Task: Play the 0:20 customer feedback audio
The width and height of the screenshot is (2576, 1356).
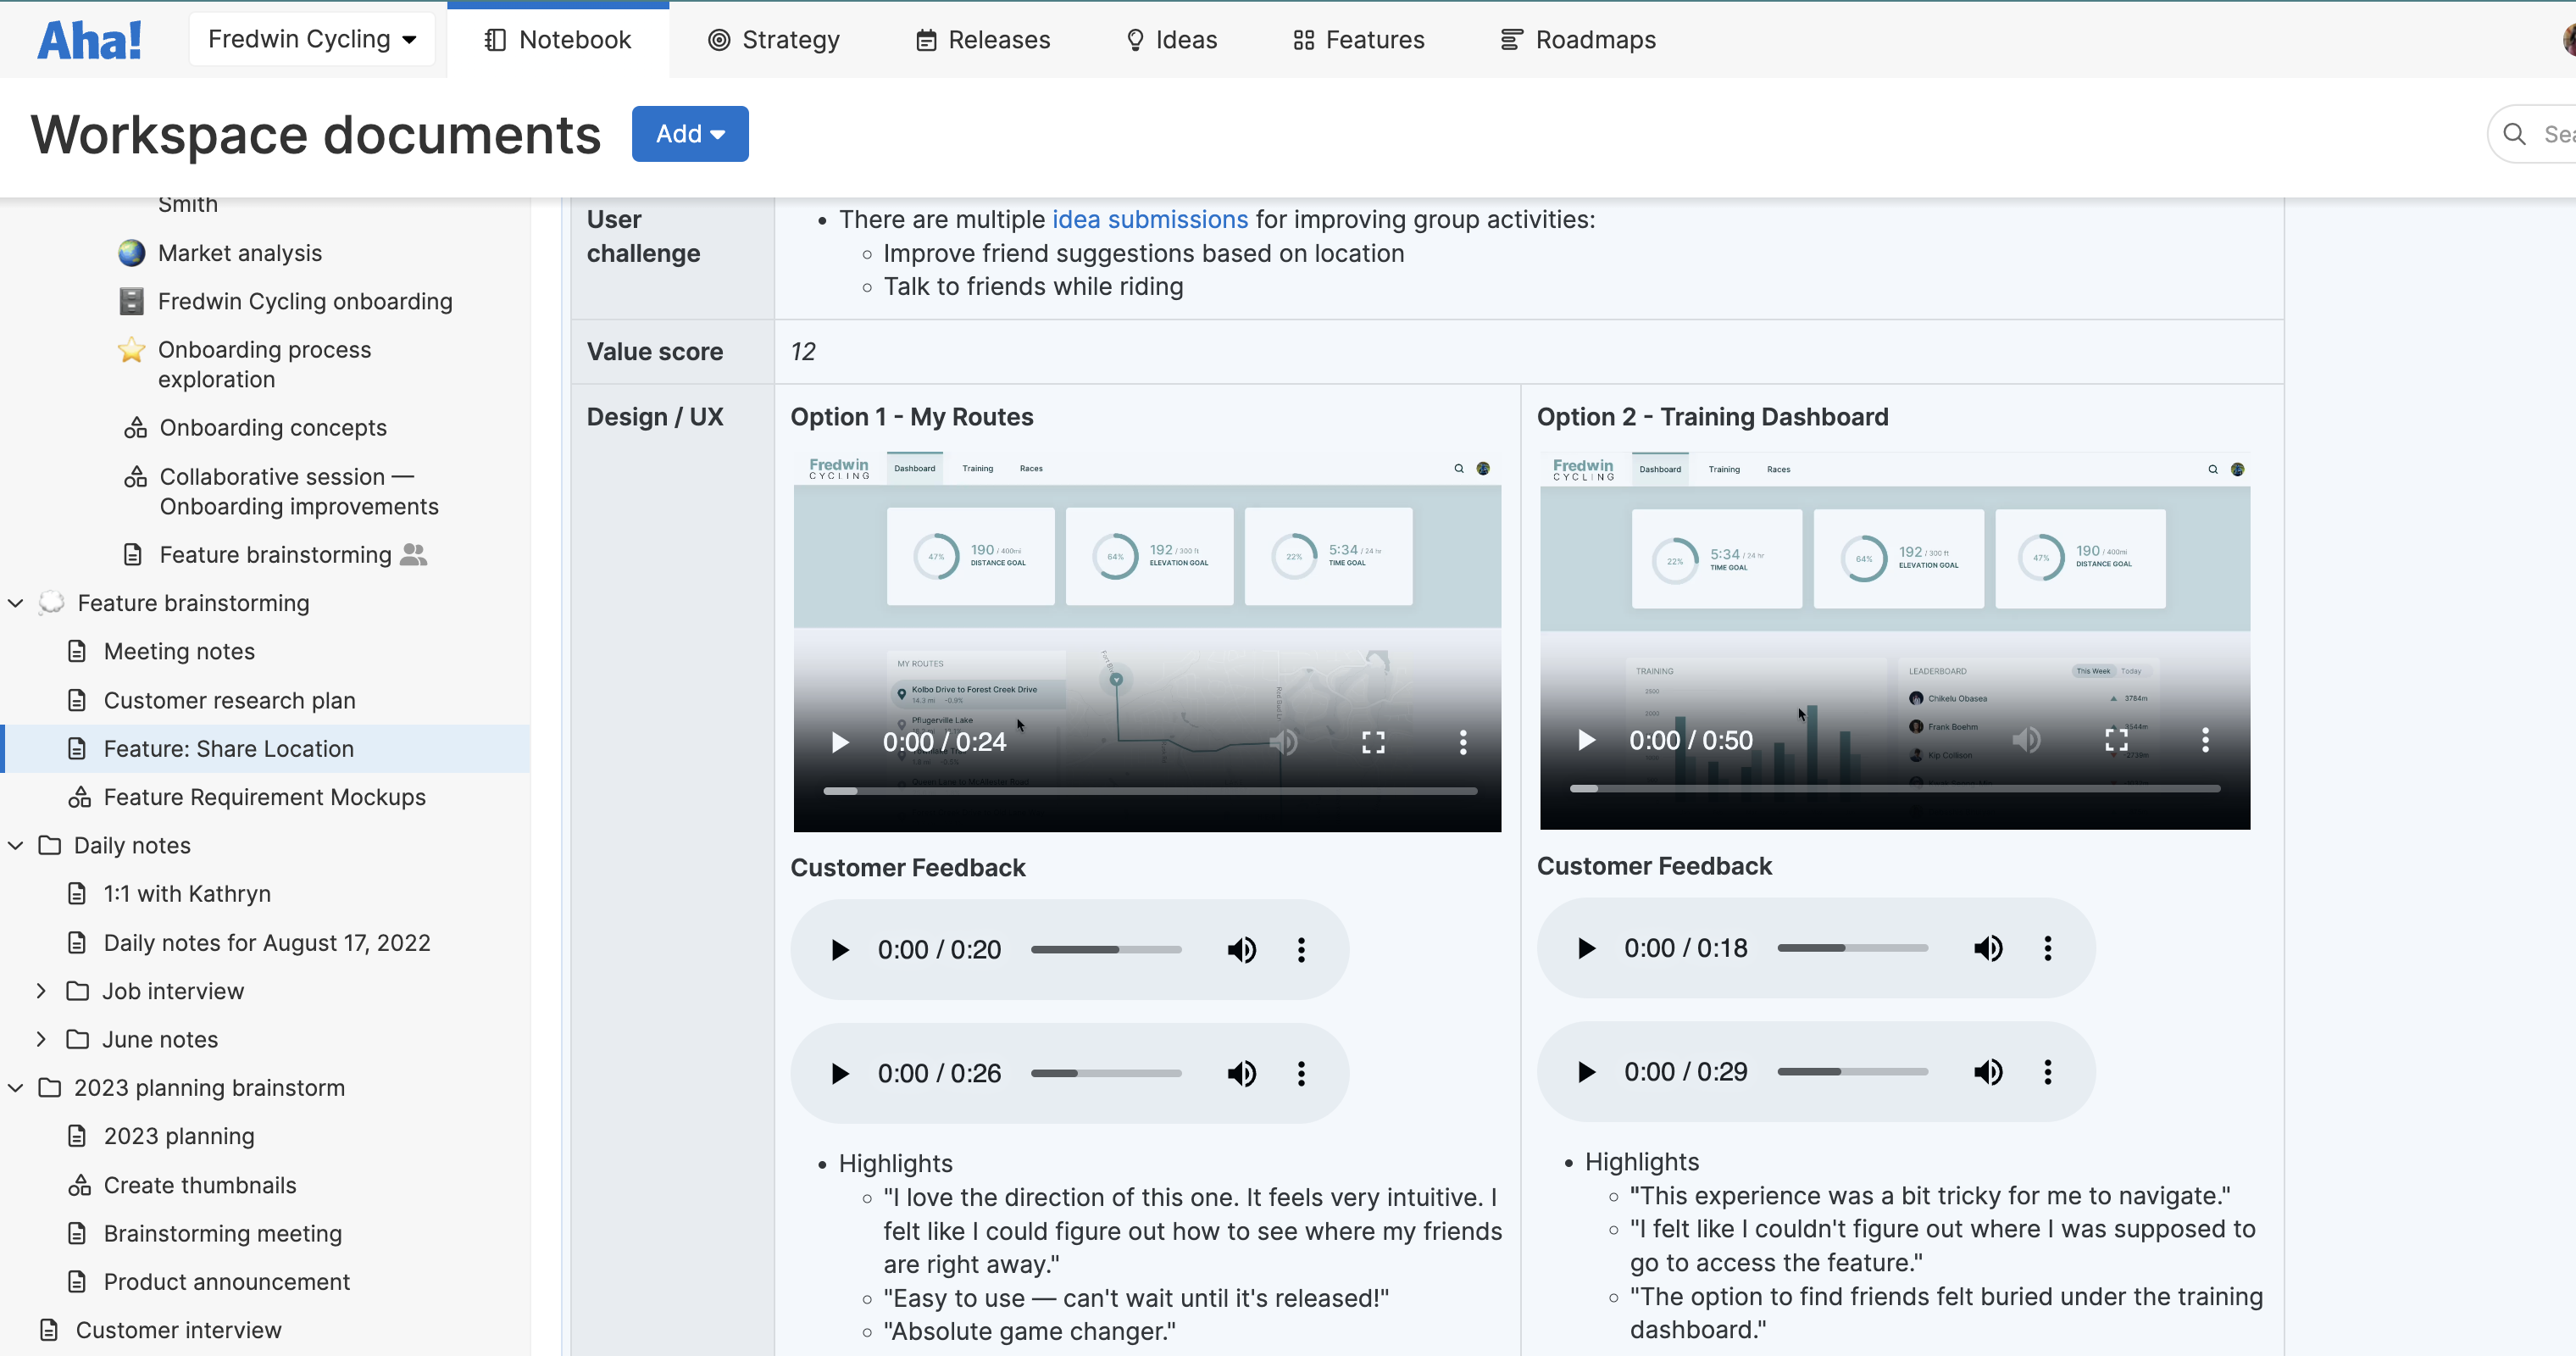Action: click(840, 950)
